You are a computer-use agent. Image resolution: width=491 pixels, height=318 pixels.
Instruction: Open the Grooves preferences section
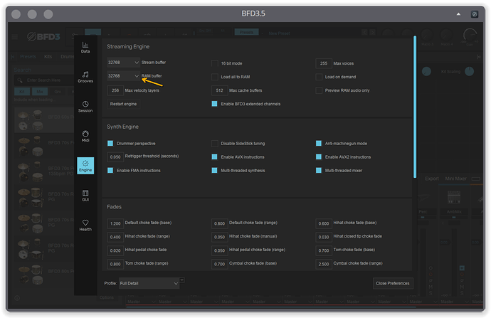pos(85,77)
